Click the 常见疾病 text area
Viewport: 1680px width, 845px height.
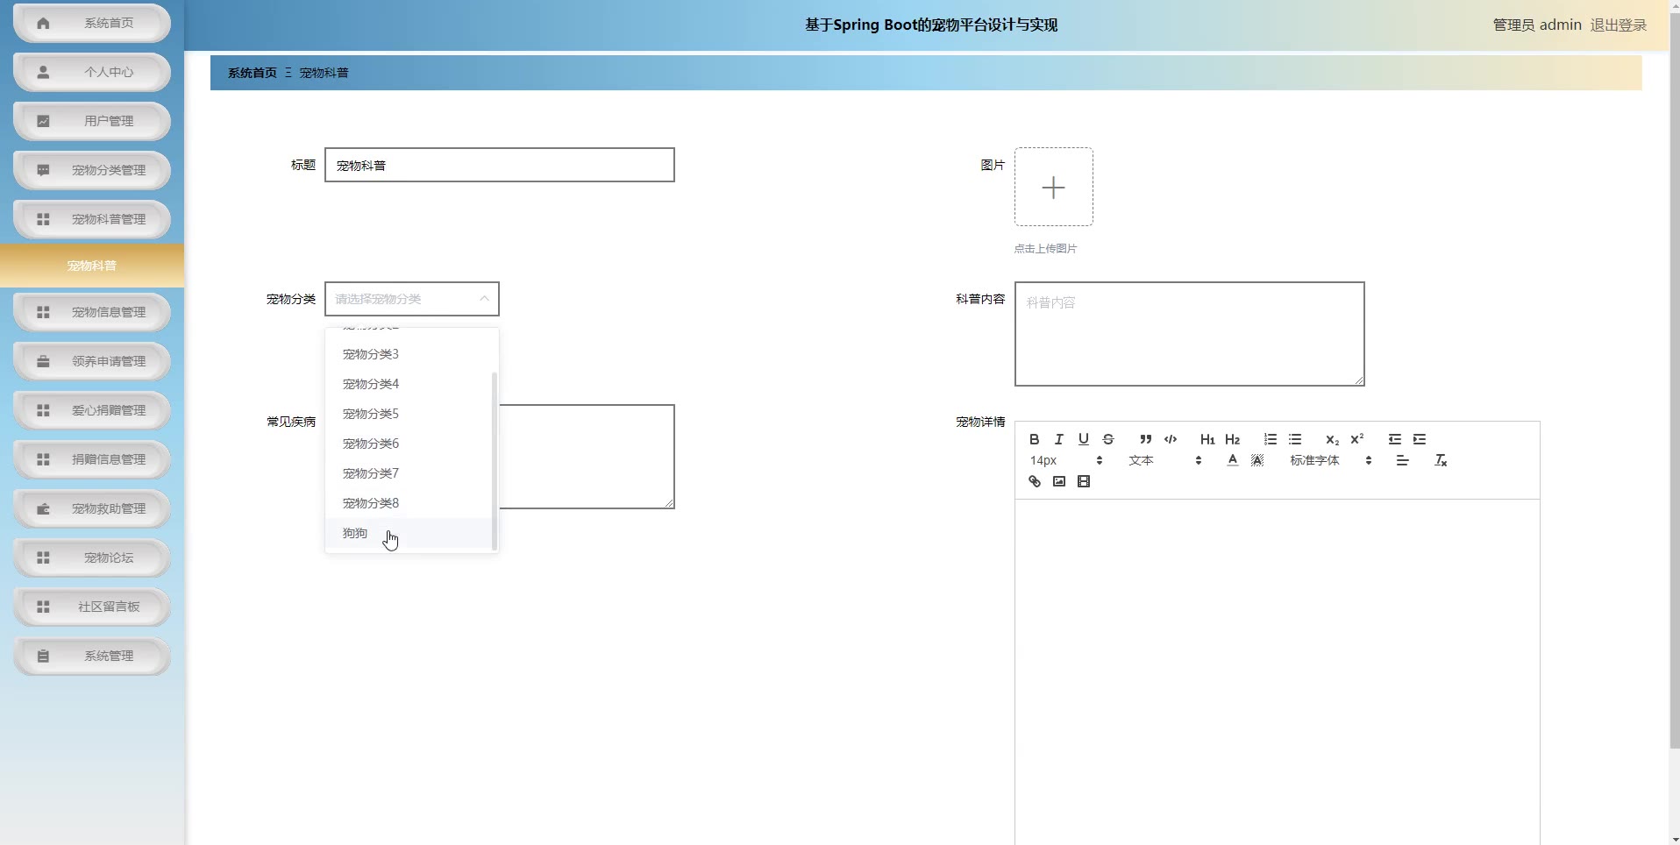[x=587, y=456]
